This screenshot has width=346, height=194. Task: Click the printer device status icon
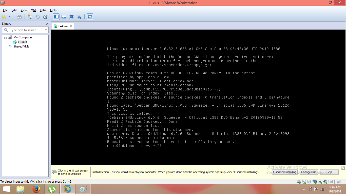[x=320, y=182]
